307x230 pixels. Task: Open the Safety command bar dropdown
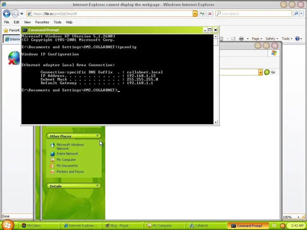coord(272,39)
